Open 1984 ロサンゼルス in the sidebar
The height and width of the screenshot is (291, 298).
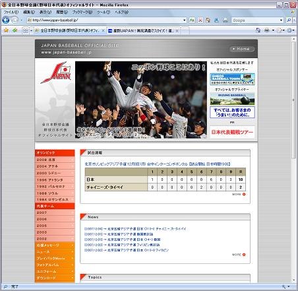tap(55, 199)
